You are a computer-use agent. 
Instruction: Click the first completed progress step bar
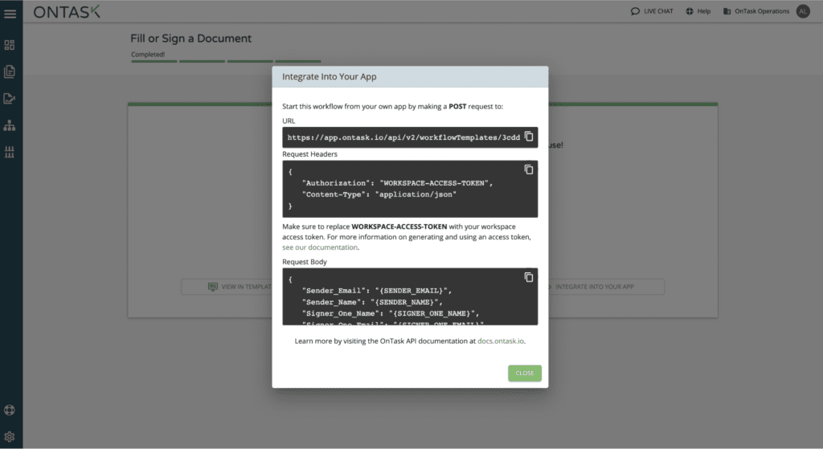[154, 61]
